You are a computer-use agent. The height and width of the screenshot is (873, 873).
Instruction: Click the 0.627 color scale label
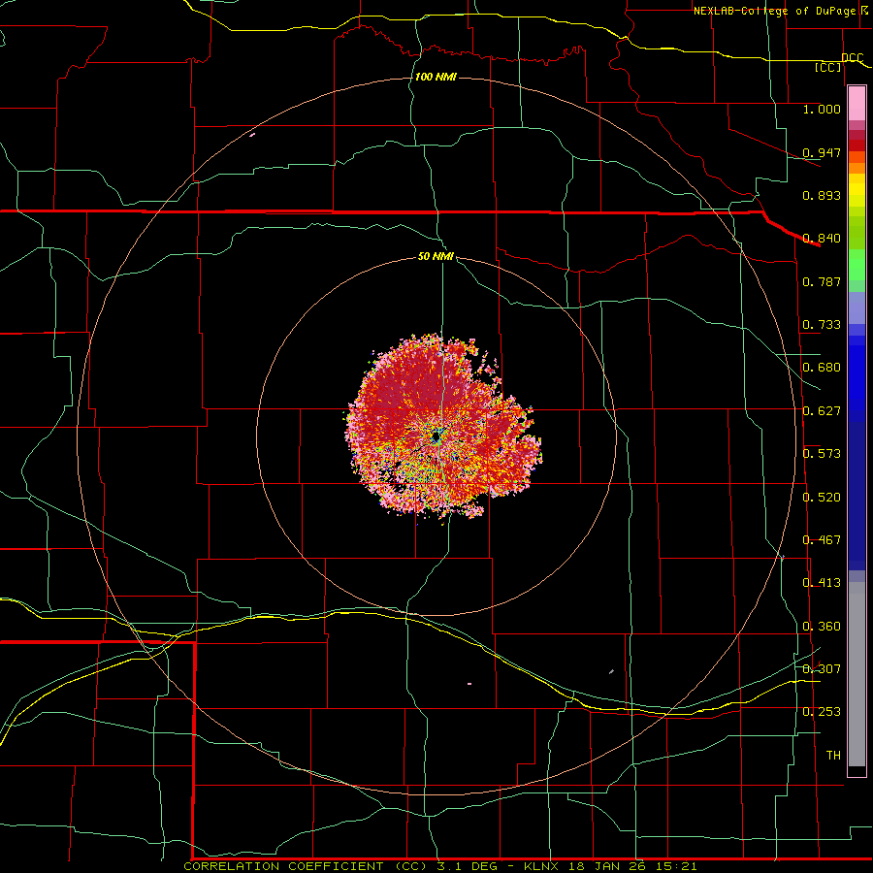coord(822,411)
